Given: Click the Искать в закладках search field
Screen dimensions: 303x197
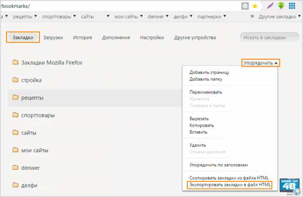Looking at the screenshot, I should [269, 37].
